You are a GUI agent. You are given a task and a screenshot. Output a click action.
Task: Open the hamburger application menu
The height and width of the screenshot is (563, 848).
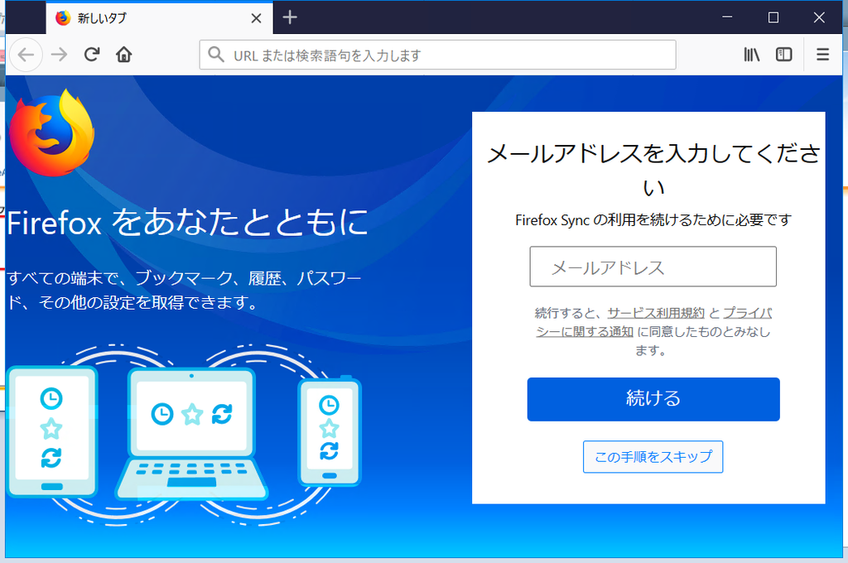click(822, 55)
